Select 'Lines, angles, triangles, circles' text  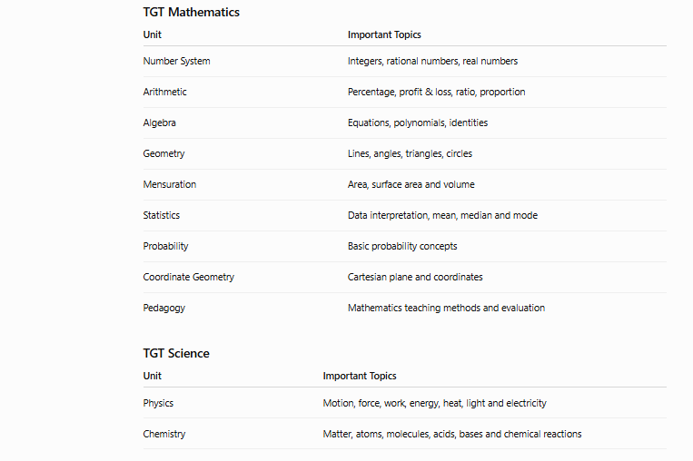tap(410, 153)
